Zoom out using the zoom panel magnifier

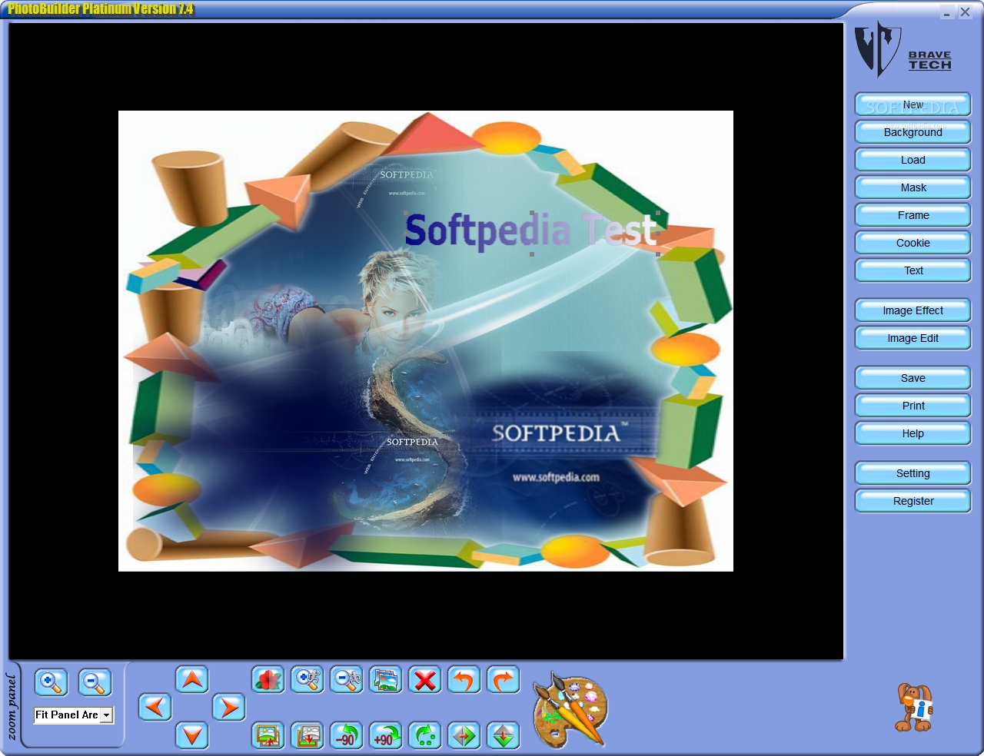95,682
